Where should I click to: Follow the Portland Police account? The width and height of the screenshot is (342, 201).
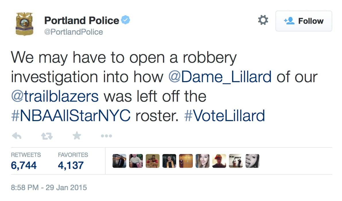pyautogui.click(x=304, y=21)
